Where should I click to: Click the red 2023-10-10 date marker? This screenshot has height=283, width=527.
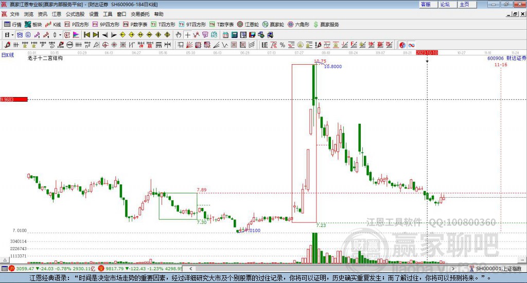(427, 52)
